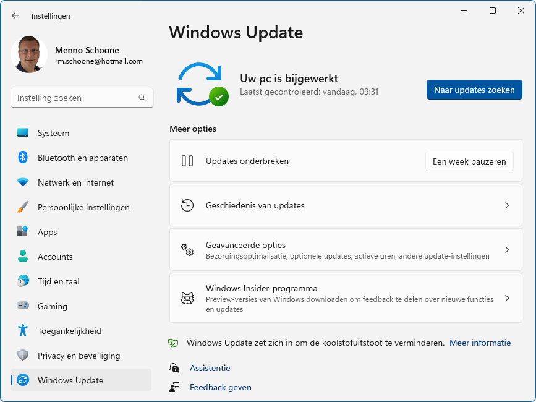Click the Bluetooth icon in sidebar
The height and width of the screenshot is (402, 536).
pos(23,157)
